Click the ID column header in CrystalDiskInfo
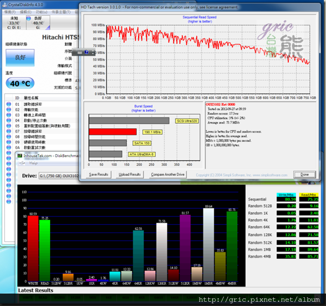The width and height of the screenshot is (326, 306). point(17,98)
